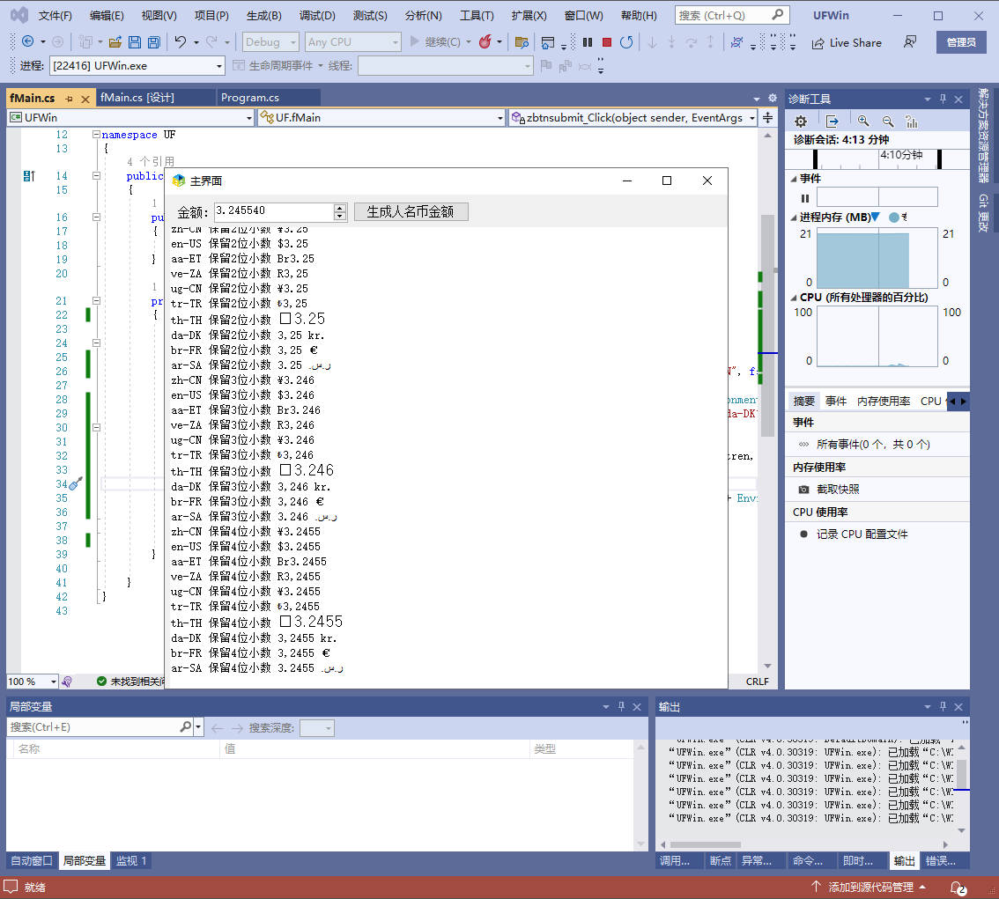Open the 事件 tab in diagnostic tools
The width and height of the screenshot is (999, 899).
pos(836,402)
